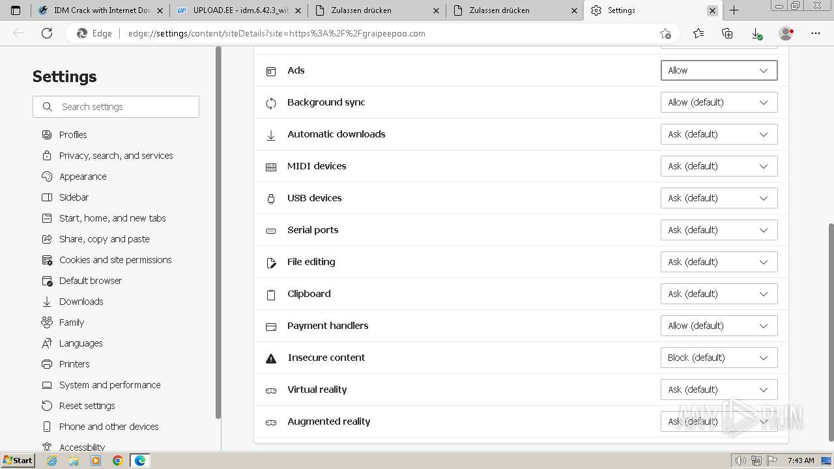Open Cookies and site permissions
Image resolution: width=834 pixels, height=469 pixels.
[115, 260]
